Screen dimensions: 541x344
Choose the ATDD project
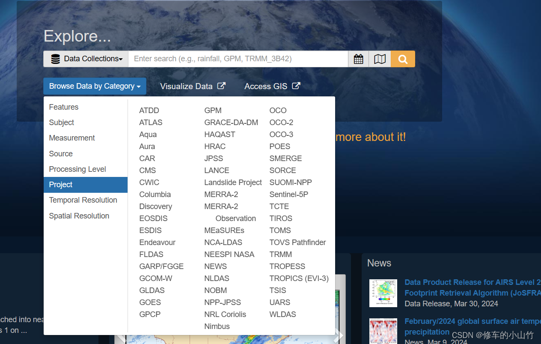(149, 111)
